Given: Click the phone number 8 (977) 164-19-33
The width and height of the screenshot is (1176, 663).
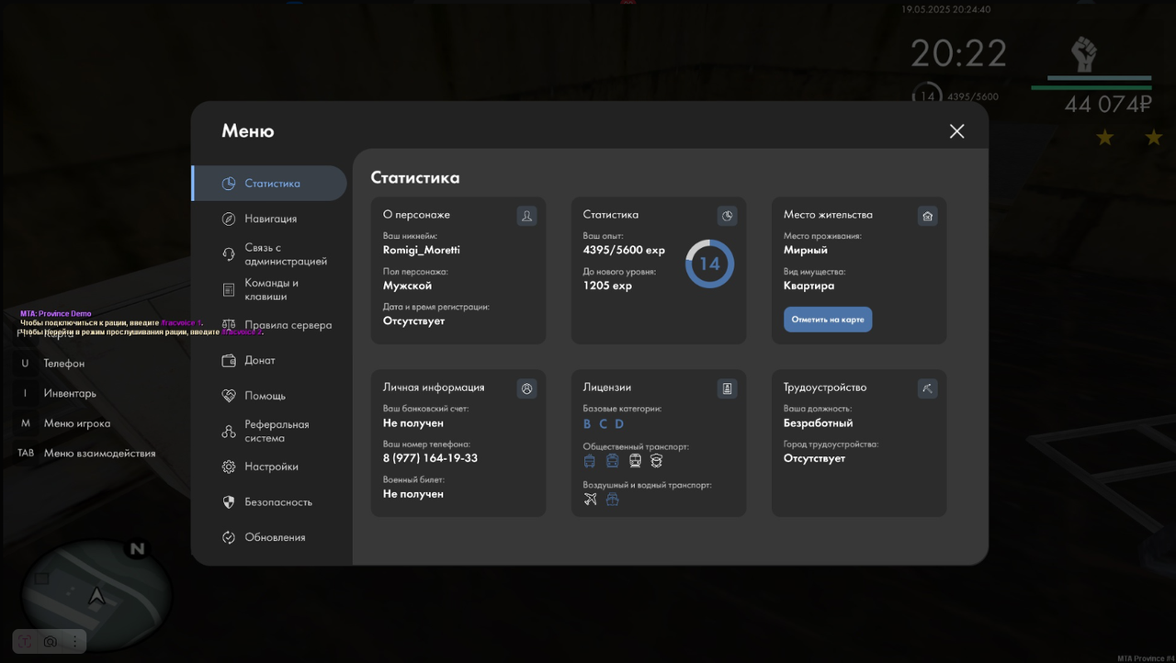Looking at the screenshot, I should [x=430, y=458].
